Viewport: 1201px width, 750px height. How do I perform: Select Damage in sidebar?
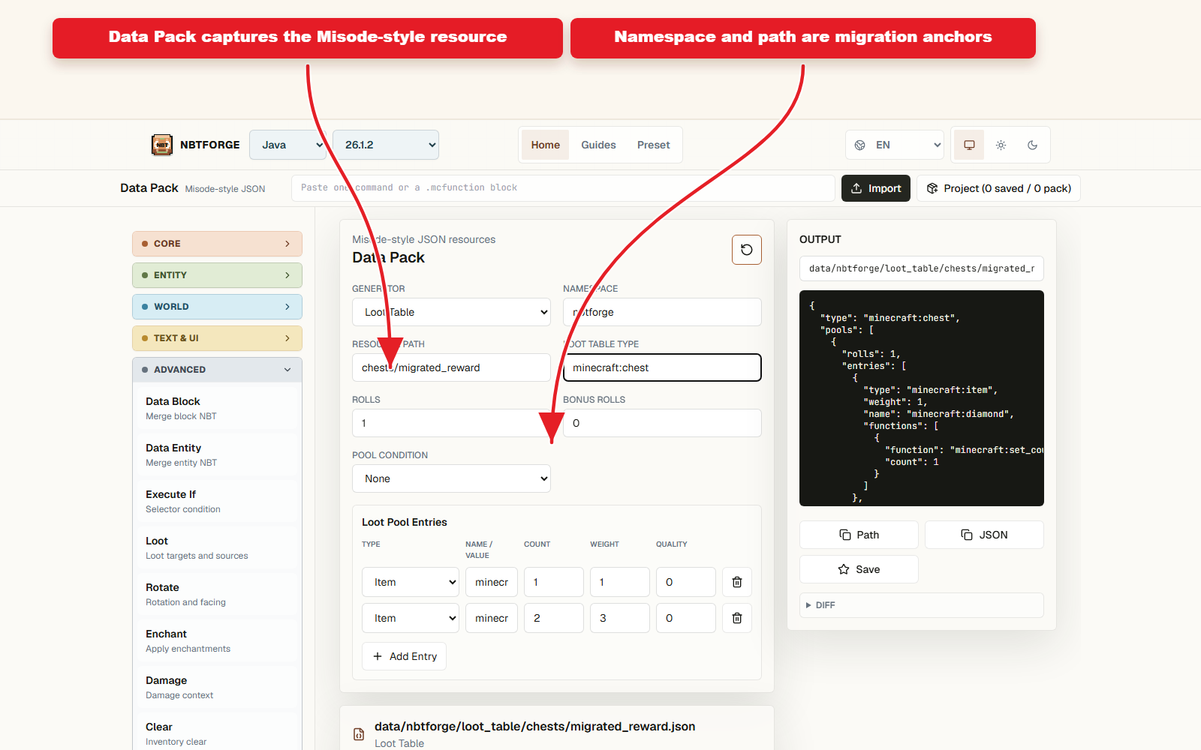pos(217,687)
